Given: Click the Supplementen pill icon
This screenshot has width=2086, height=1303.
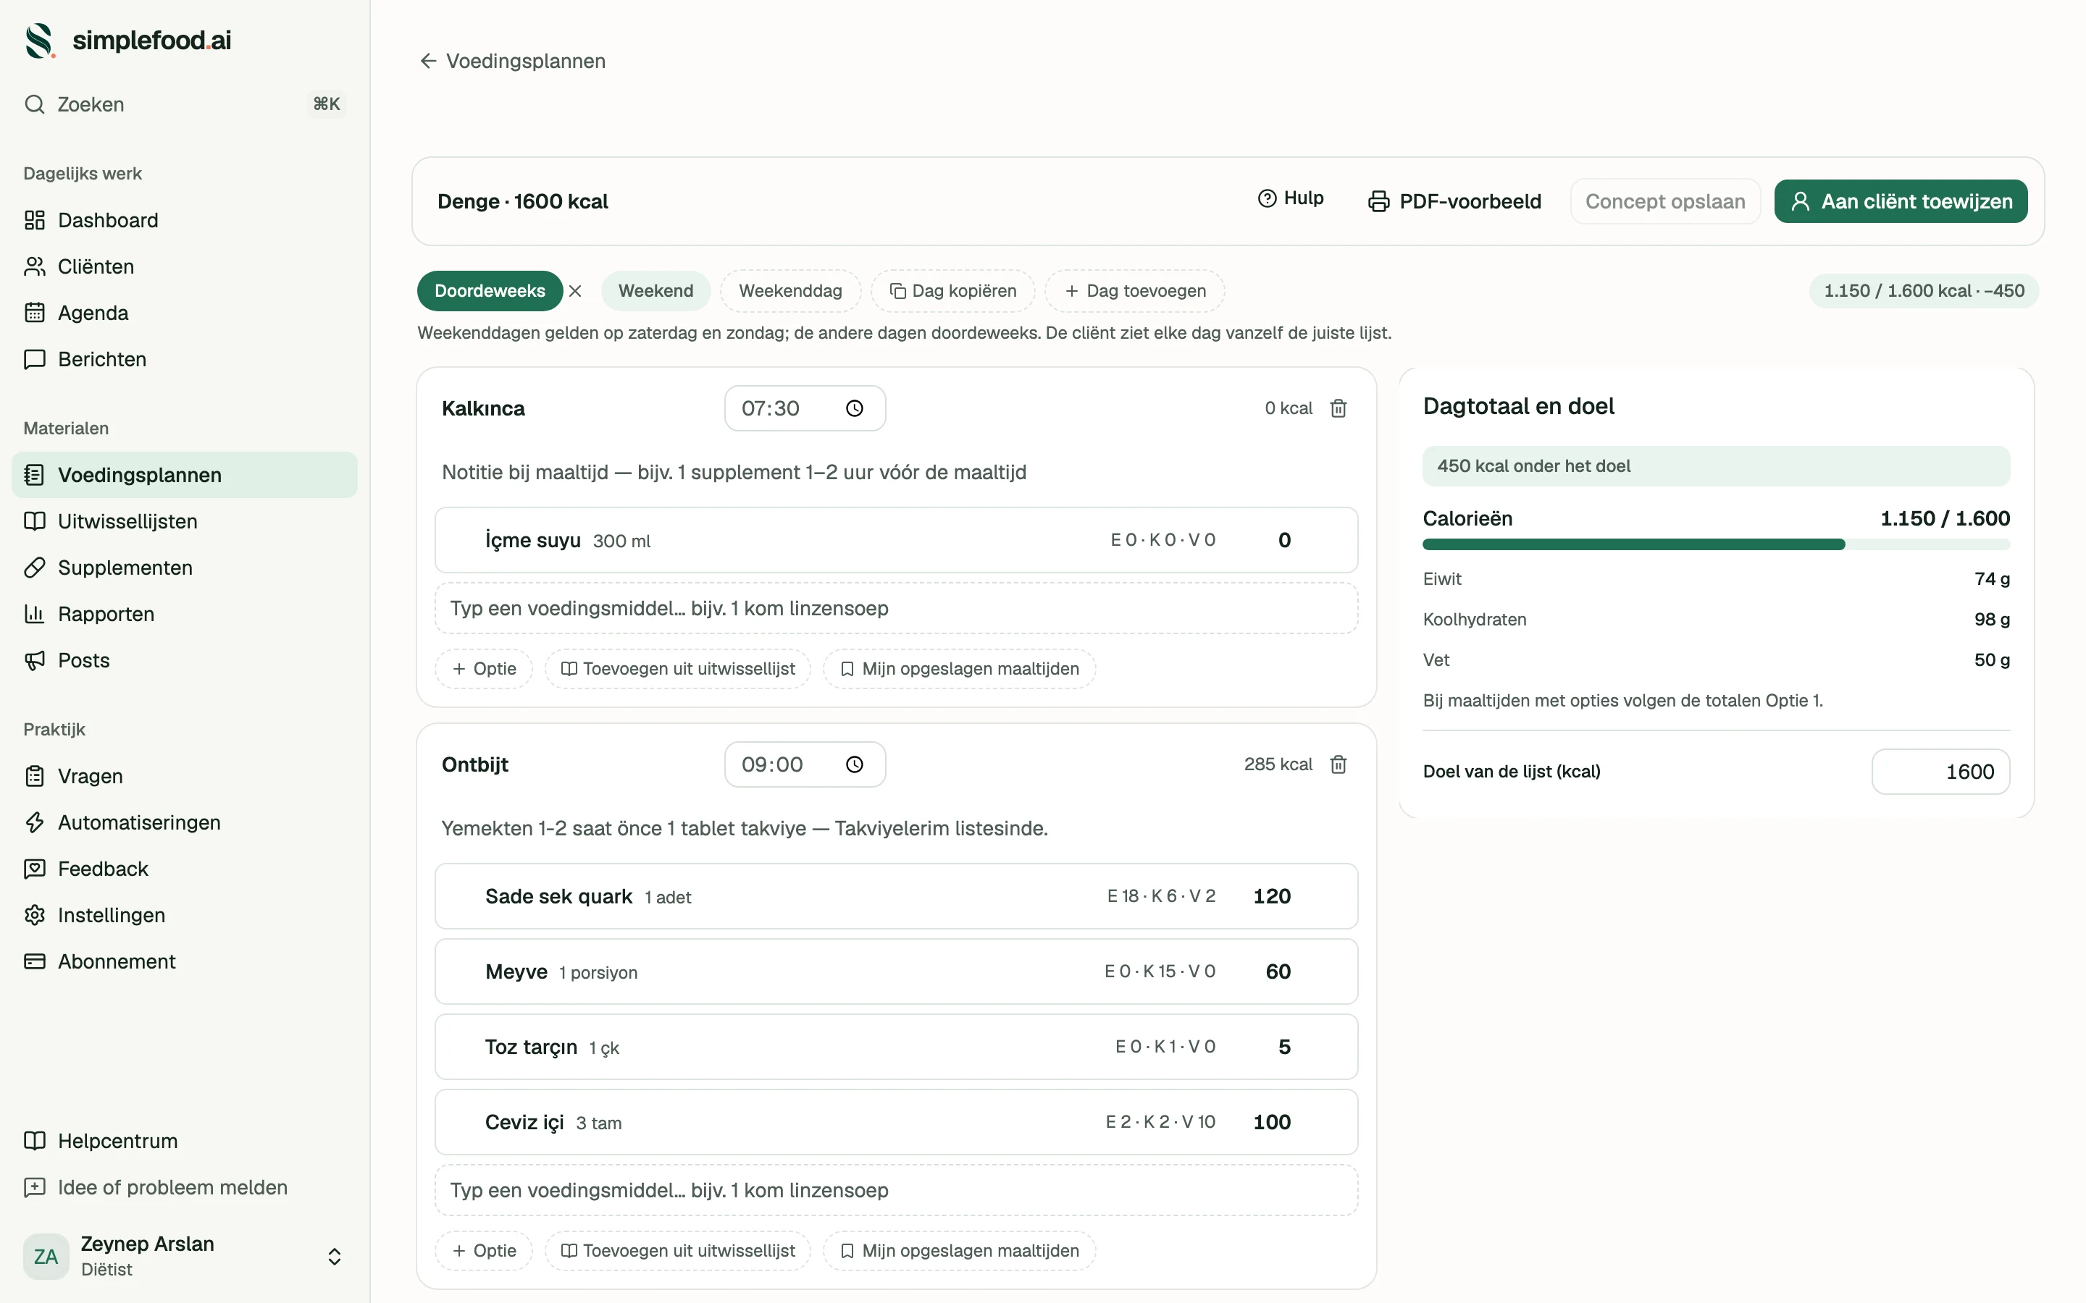Looking at the screenshot, I should coord(35,568).
